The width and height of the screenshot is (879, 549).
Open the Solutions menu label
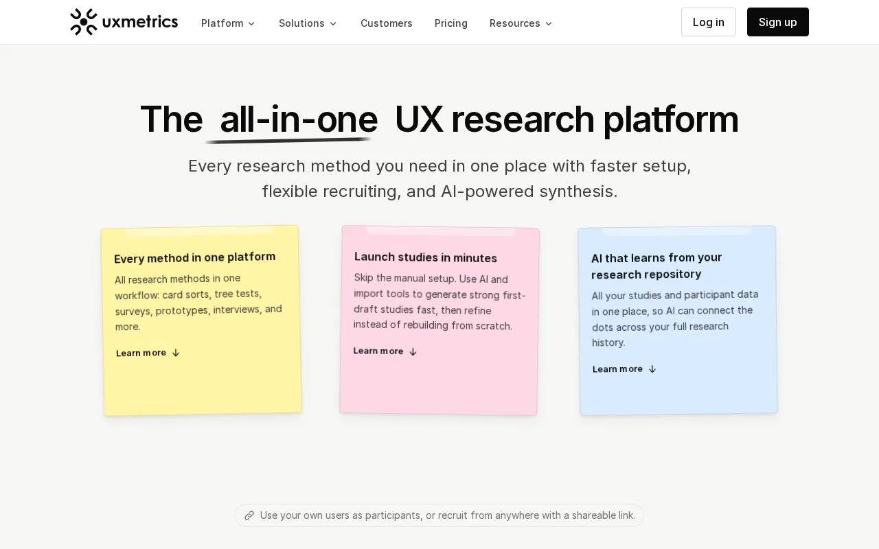pos(301,23)
